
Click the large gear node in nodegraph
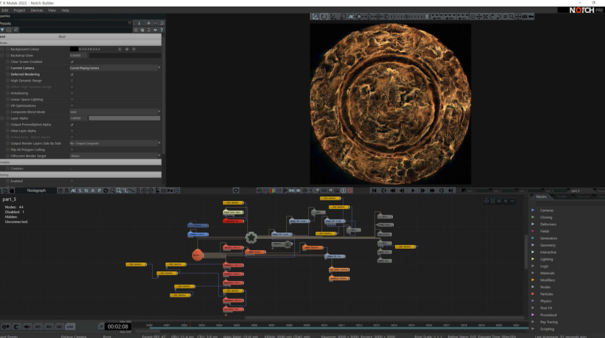pyautogui.click(x=251, y=238)
